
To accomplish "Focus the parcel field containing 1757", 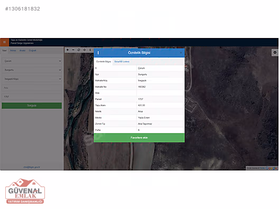I will point(32,97).
